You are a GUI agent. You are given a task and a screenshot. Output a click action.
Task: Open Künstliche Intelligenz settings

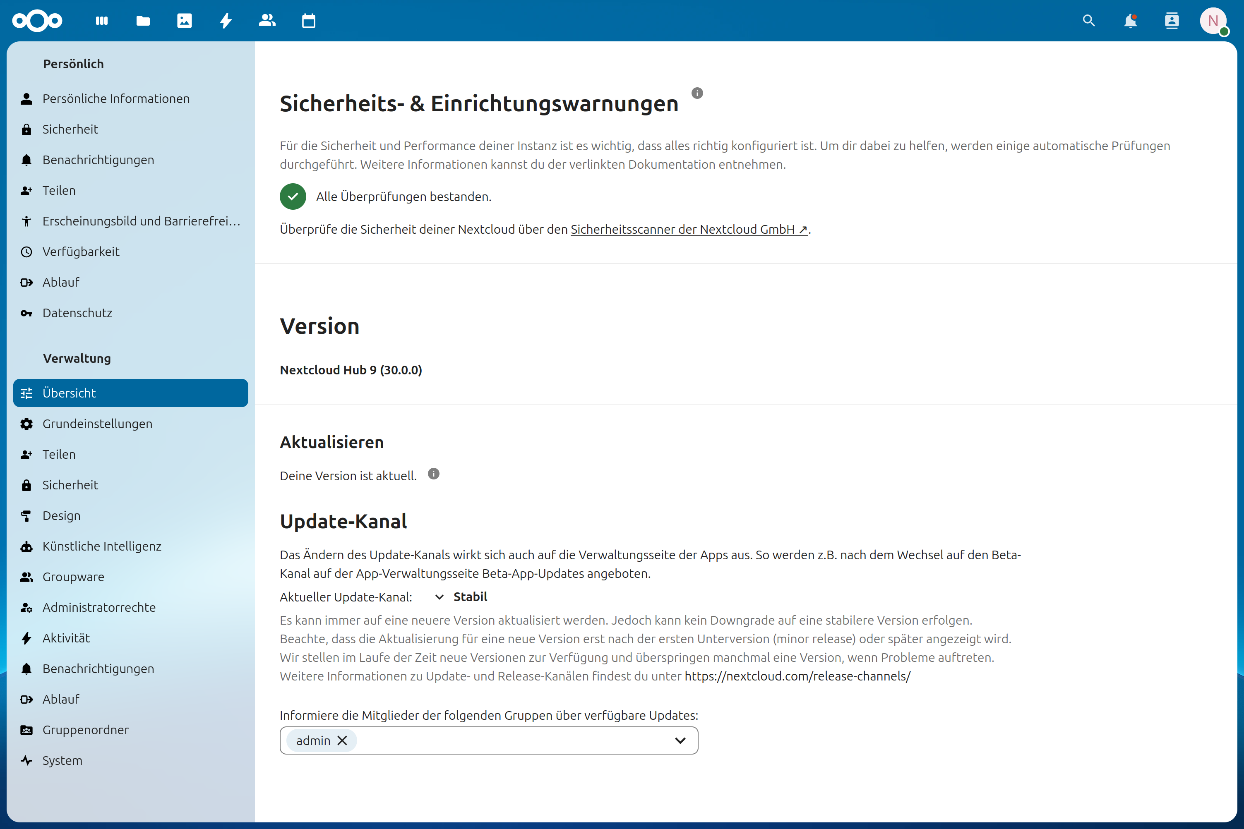point(131,546)
